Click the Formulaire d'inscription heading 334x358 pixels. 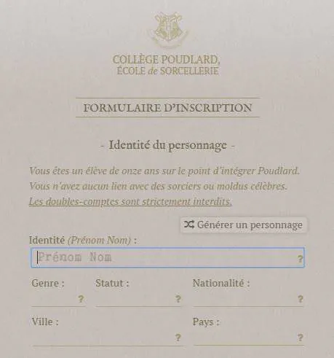point(167,108)
